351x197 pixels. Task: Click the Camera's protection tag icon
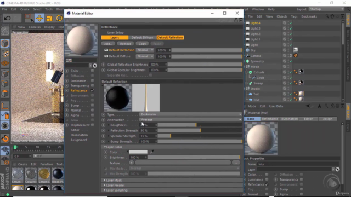(x=296, y=56)
